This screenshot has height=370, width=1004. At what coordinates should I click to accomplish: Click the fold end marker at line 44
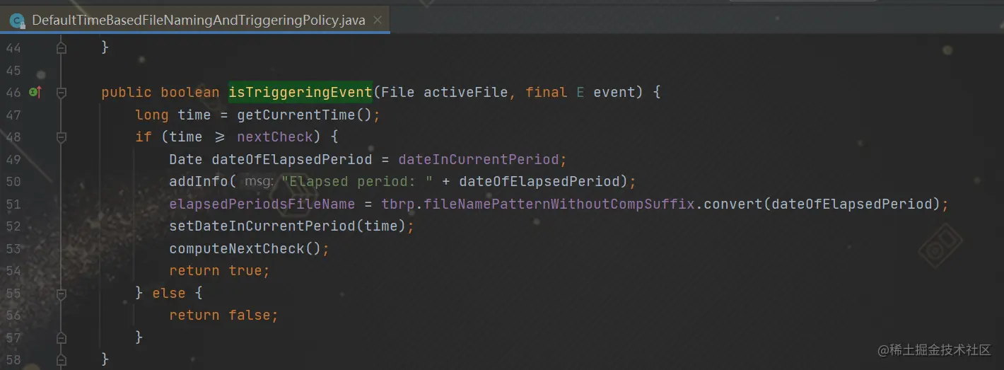coord(62,47)
